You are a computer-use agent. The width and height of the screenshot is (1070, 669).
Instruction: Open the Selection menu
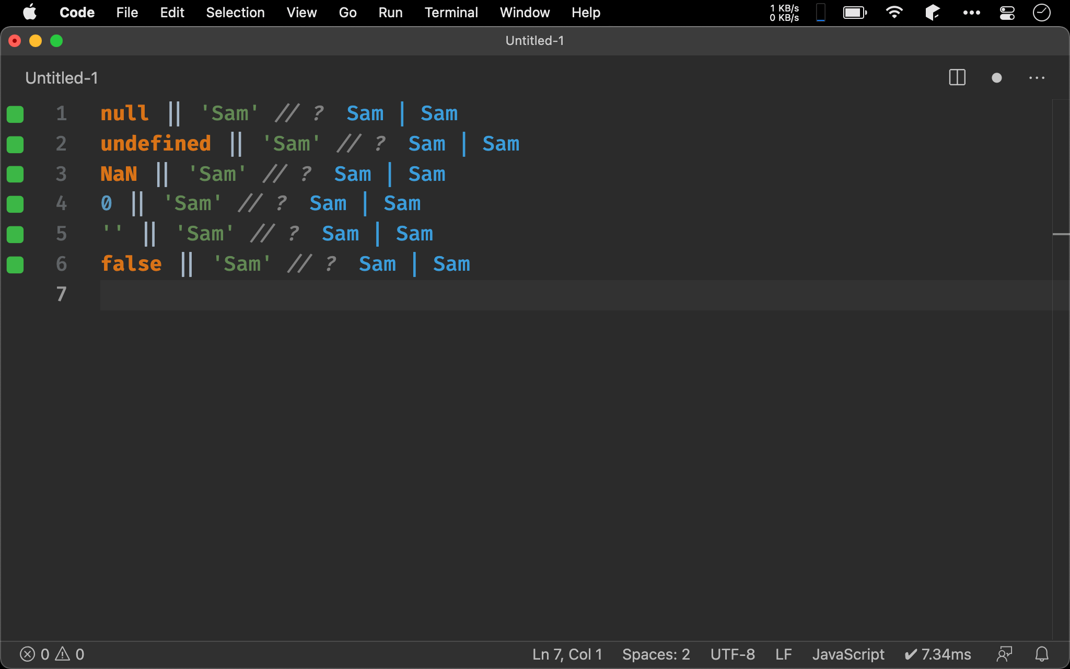[235, 13]
